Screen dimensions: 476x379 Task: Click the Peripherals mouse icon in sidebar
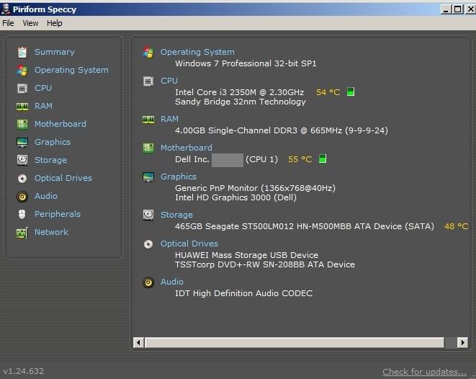click(22, 215)
